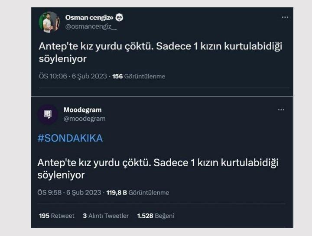The image size is (312, 236).
Task: Click the Moodegram profile avatar
Action: [x=48, y=114]
